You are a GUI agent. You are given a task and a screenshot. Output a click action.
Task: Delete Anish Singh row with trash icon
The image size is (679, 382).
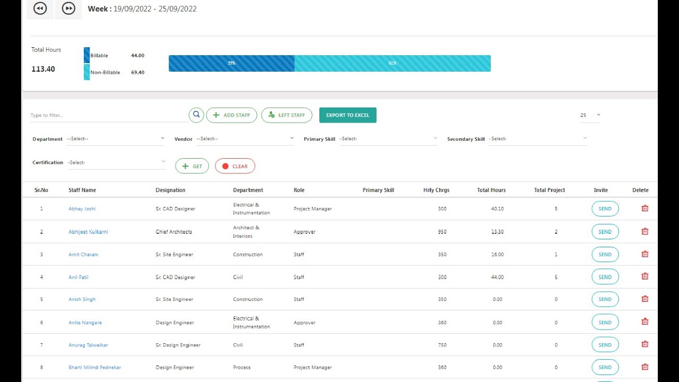(645, 299)
